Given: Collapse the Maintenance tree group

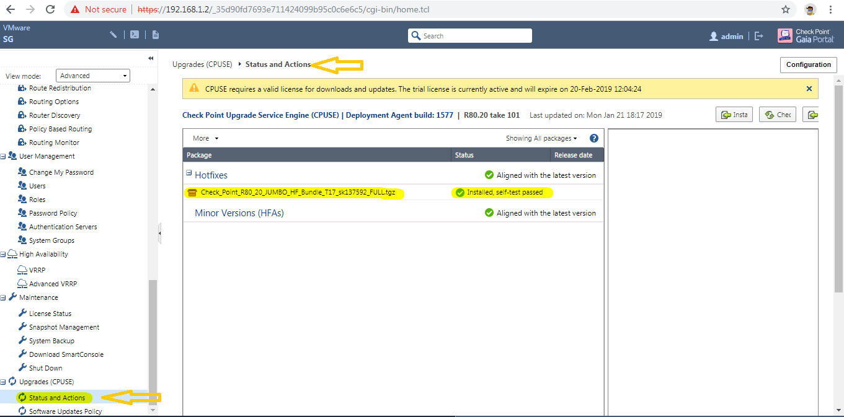Looking at the screenshot, I should coord(4,297).
